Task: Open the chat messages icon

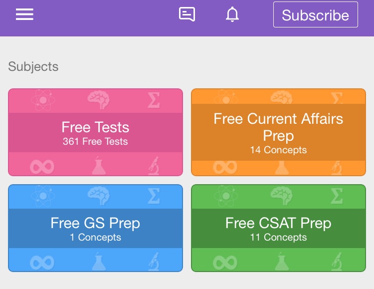Action: (187, 14)
